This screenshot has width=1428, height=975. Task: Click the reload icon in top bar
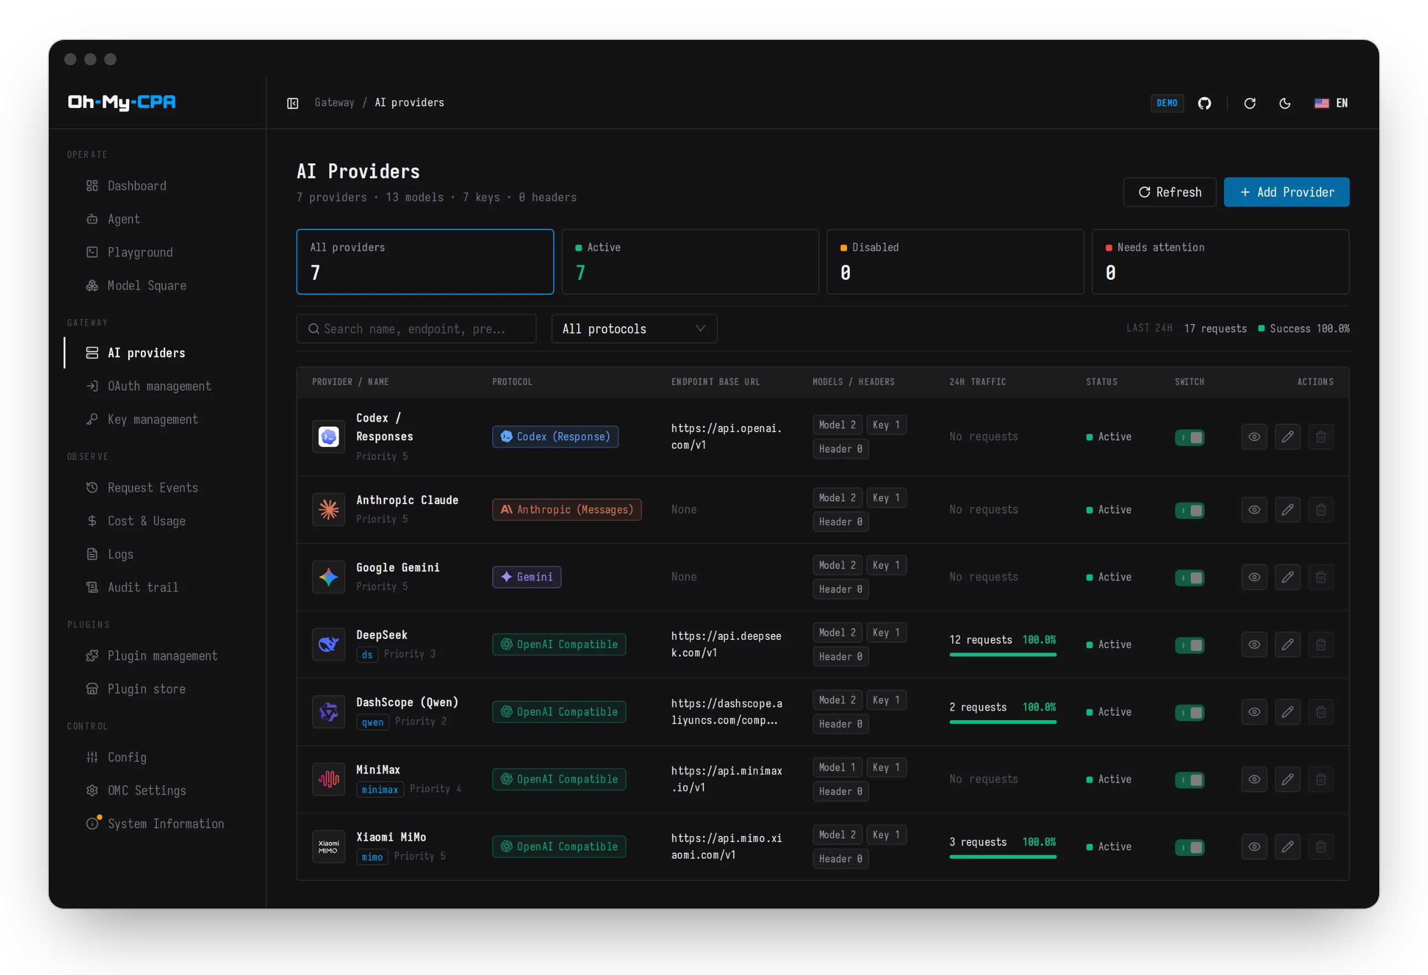click(x=1250, y=103)
